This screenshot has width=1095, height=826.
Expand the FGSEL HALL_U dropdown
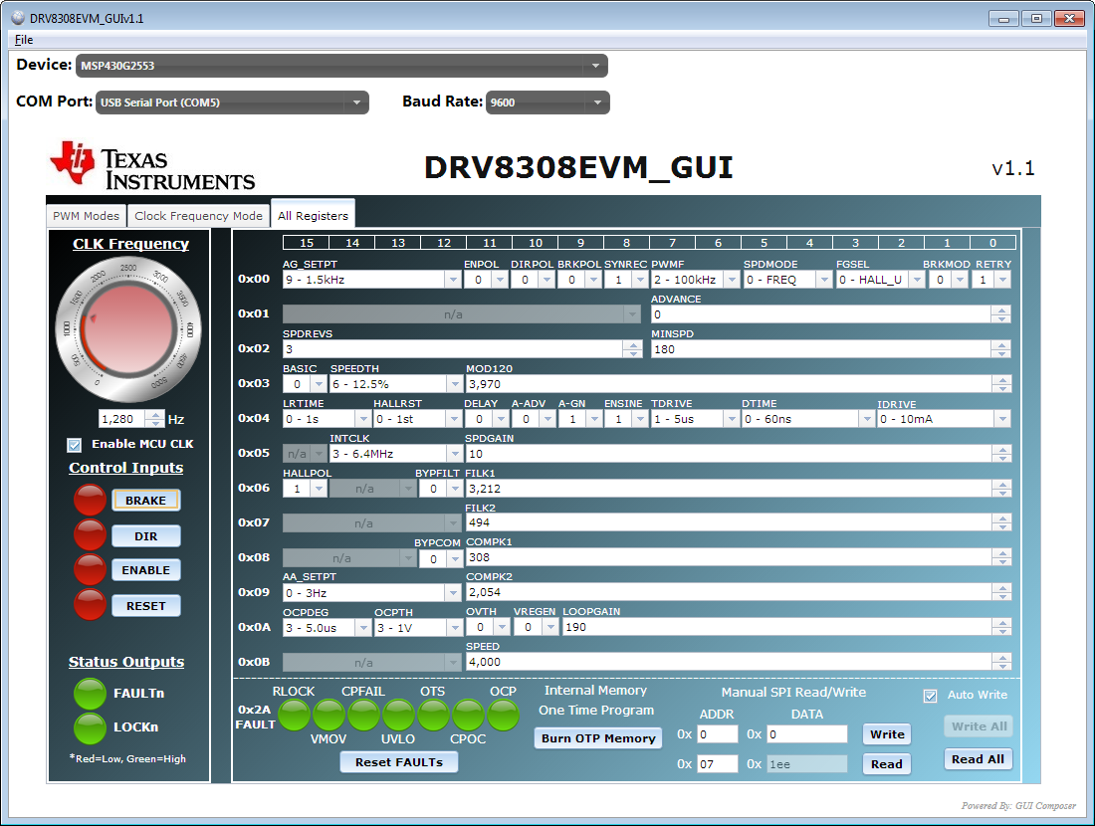click(917, 280)
